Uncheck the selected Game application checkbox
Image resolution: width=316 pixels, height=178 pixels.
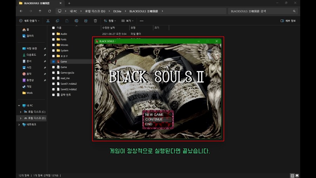pyautogui.click(x=53, y=62)
